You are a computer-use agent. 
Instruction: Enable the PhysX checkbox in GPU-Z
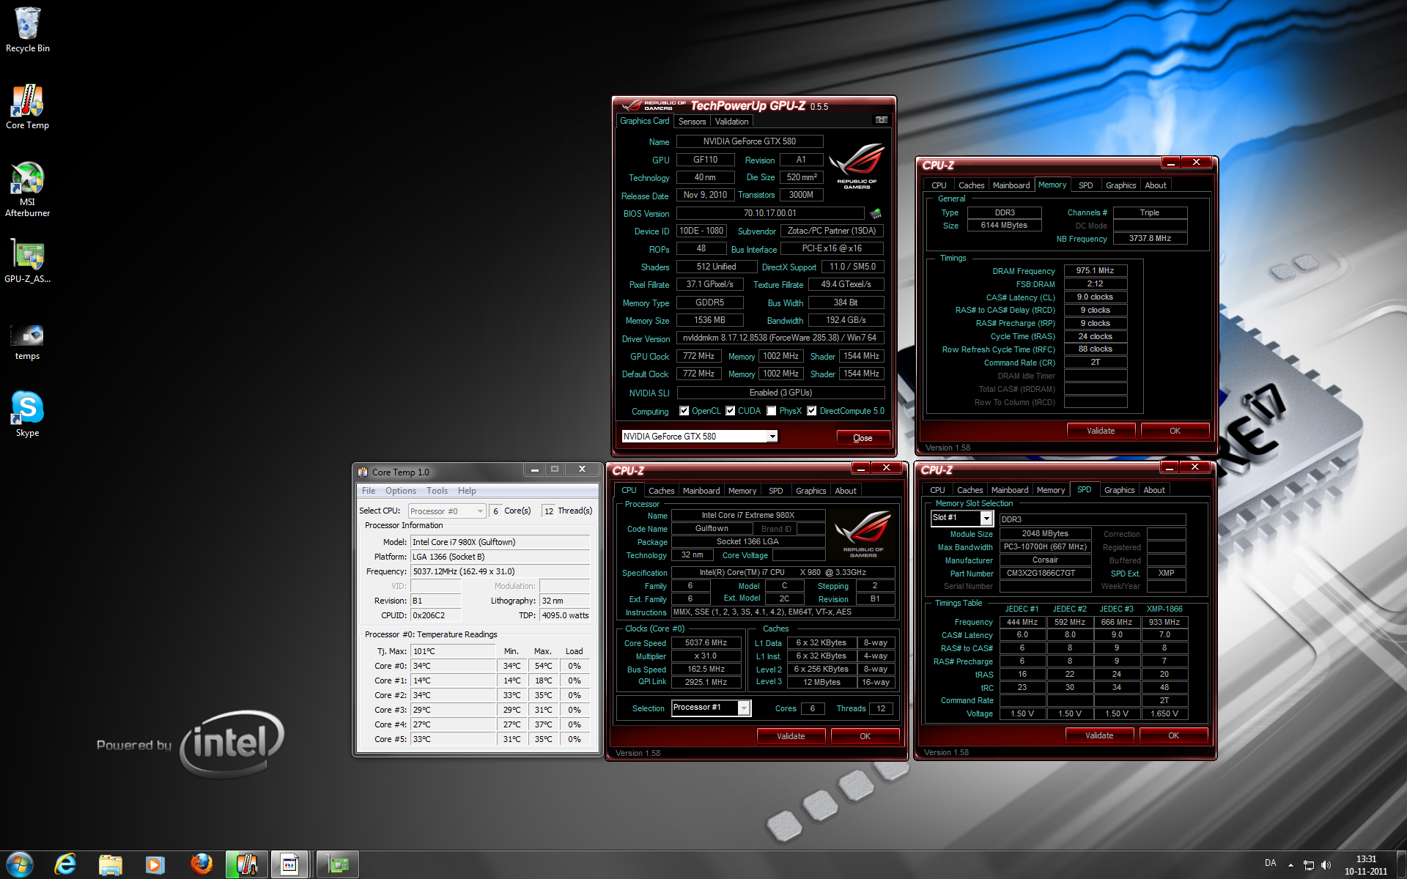[771, 411]
